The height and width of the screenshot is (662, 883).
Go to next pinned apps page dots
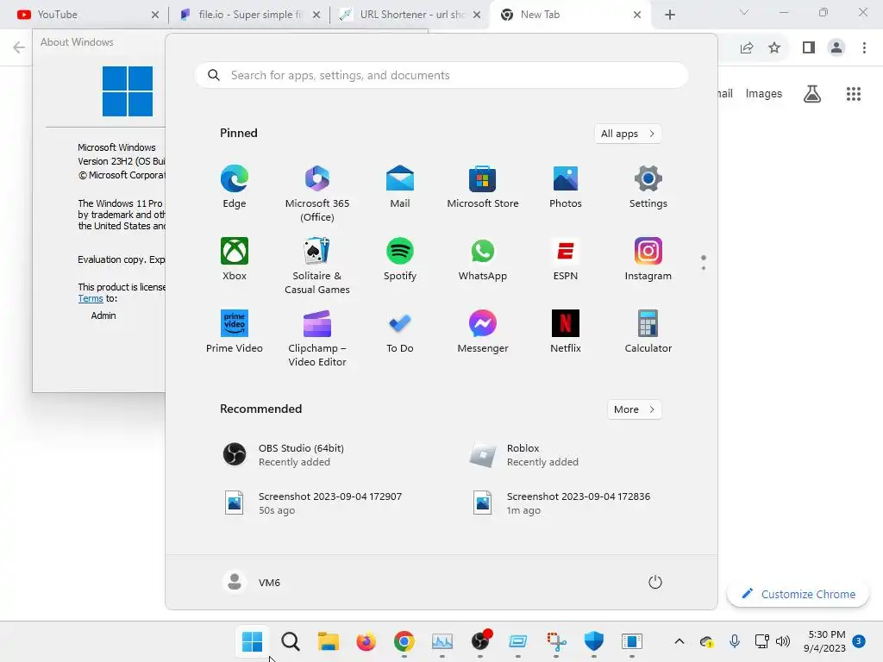[x=704, y=268]
